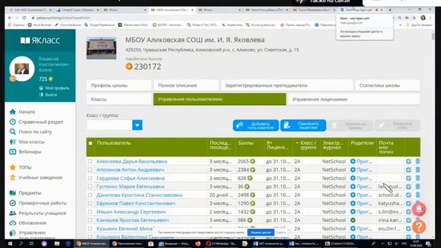The width and height of the screenshot is (441, 248).
Task: Open Обновления sidebar item
Action: coord(28,223)
